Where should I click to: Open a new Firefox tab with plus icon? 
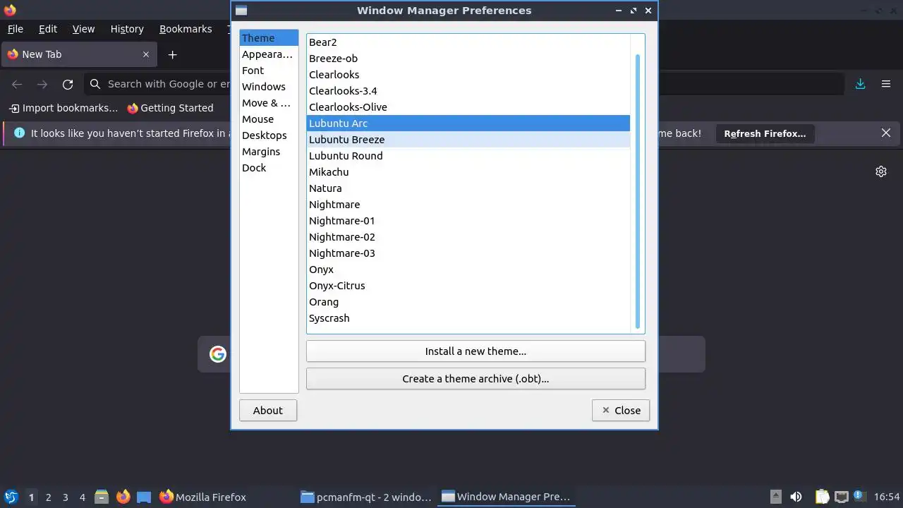tap(172, 54)
